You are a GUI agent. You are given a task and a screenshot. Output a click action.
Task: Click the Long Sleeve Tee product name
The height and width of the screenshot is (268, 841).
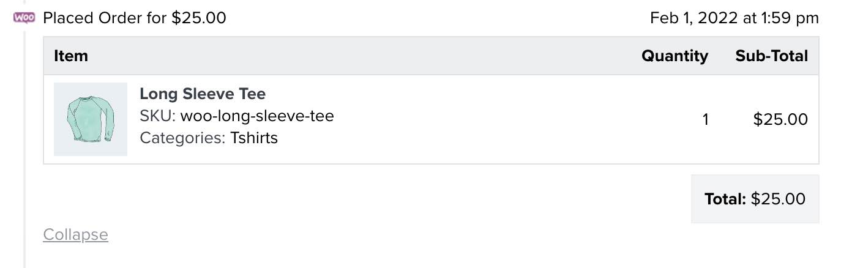[x=203, y=94]
